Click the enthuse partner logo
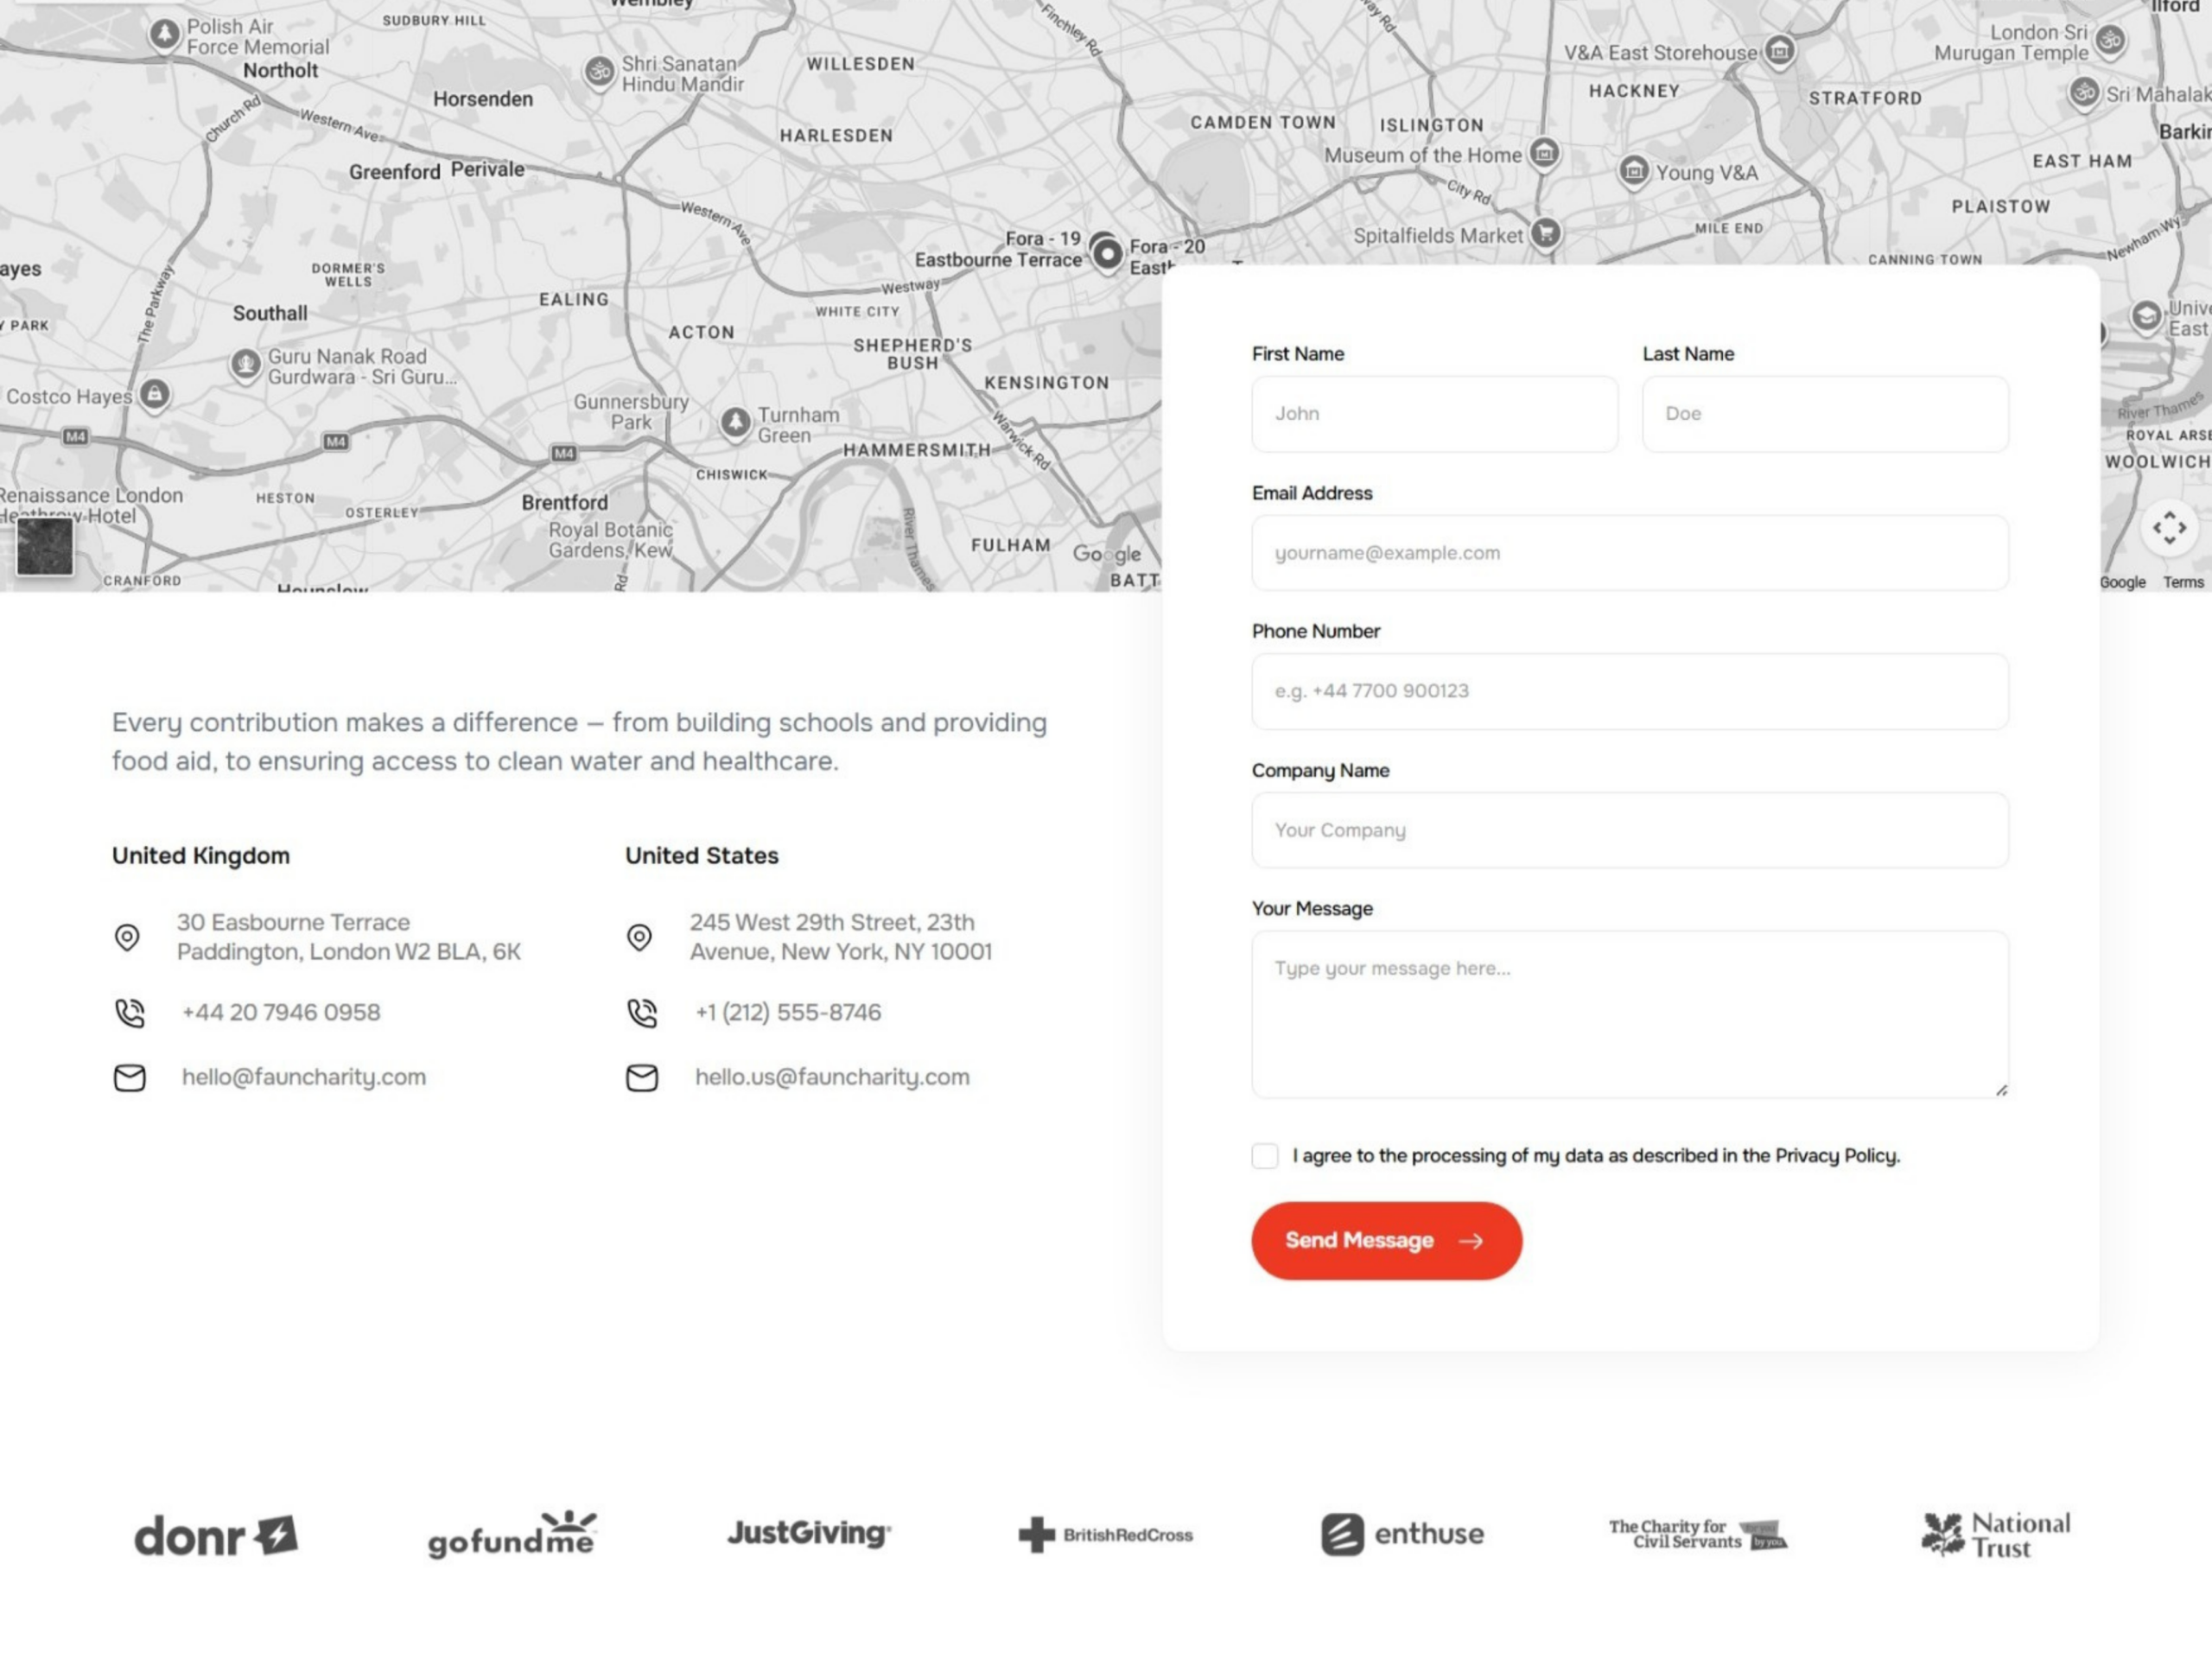The width and height of the screenshot is (2212, 1659). 1402,1534
